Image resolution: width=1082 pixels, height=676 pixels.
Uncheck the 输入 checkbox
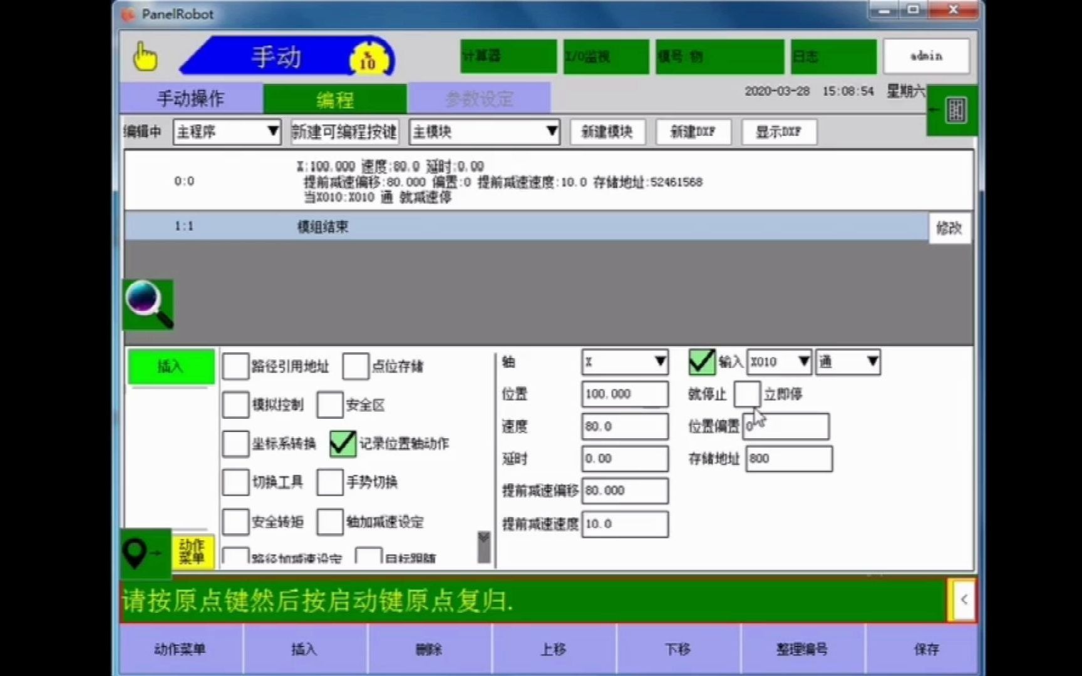coord(701,362)
